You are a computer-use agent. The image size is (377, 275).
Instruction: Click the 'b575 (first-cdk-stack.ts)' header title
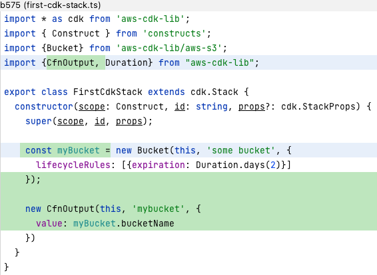click(50, 5)
